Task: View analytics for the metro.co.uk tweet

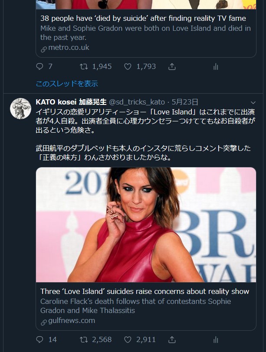Action: [216, 66]
